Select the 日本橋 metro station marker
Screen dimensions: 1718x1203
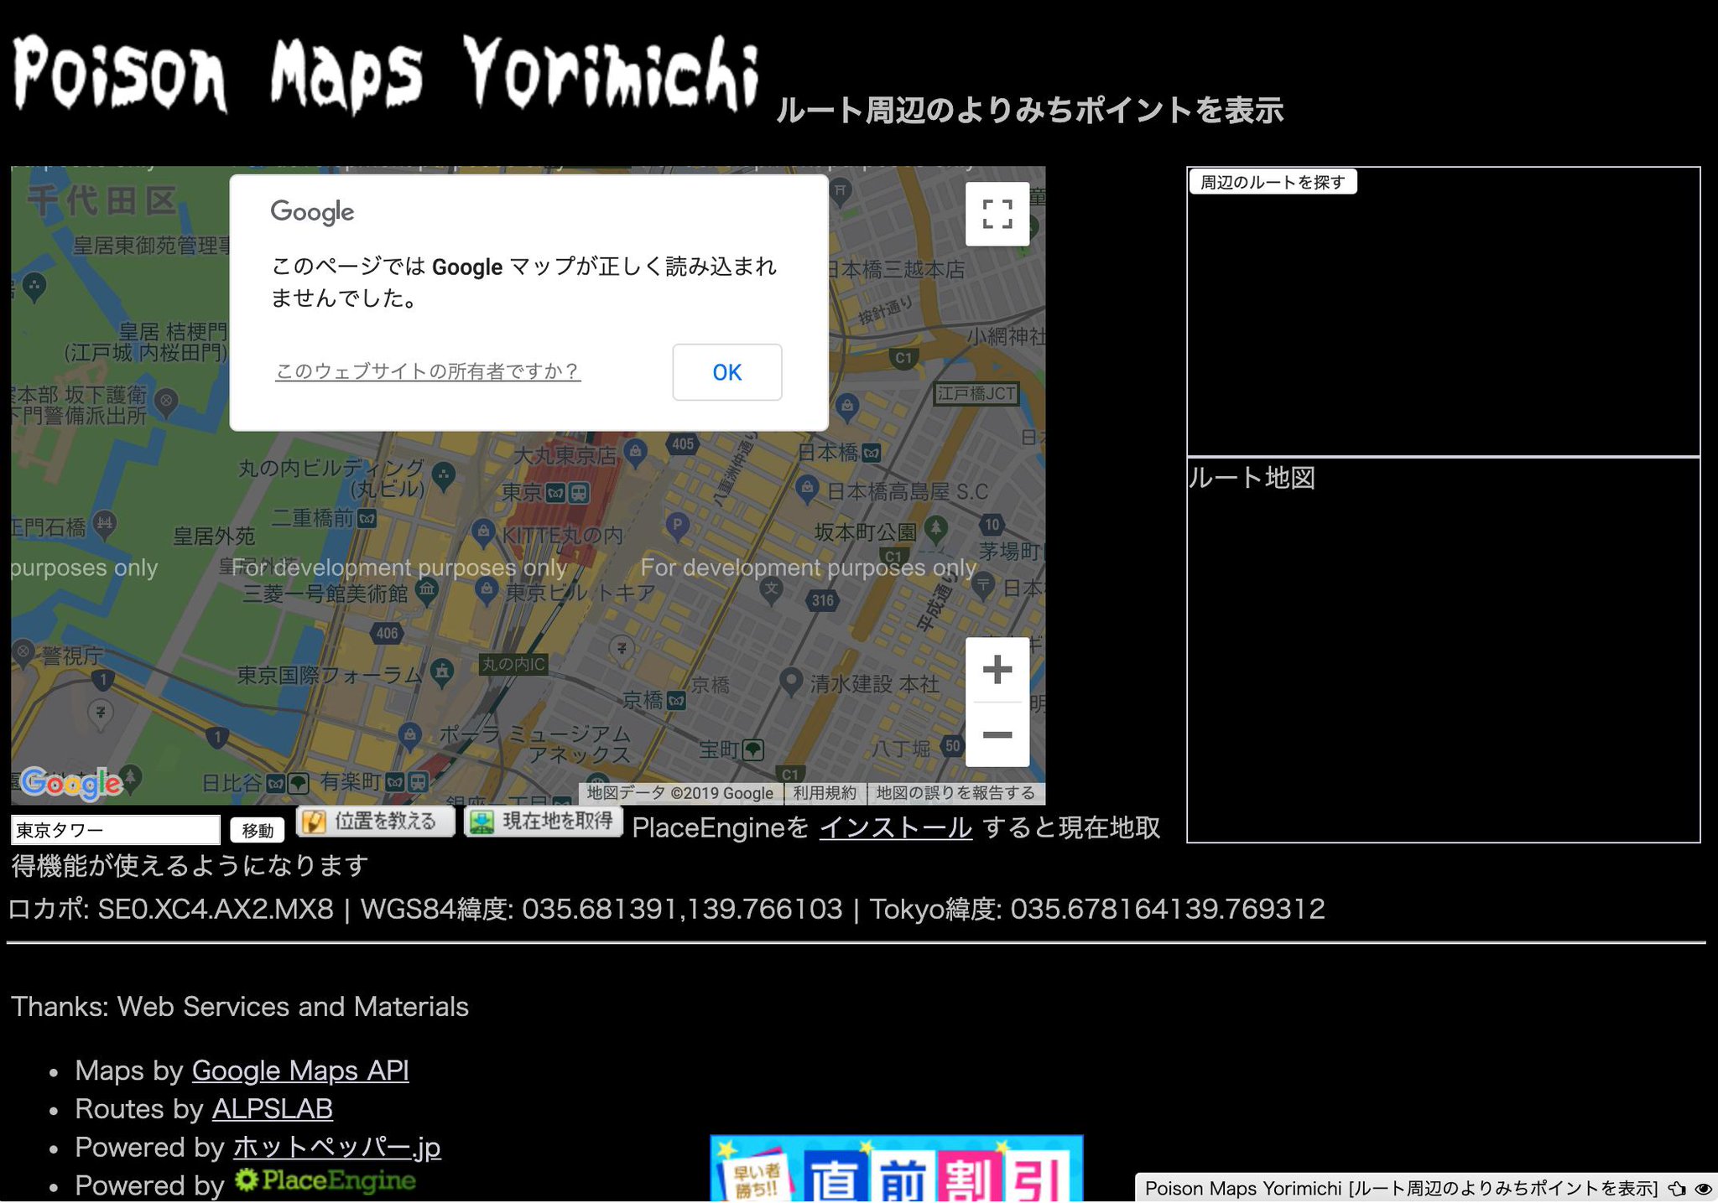coord(872,454)
